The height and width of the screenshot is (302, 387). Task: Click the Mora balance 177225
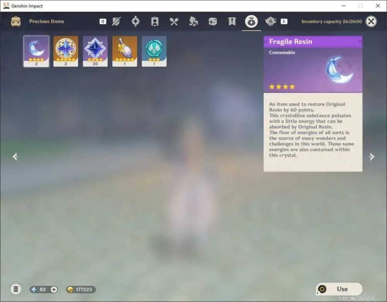(81, 289)
